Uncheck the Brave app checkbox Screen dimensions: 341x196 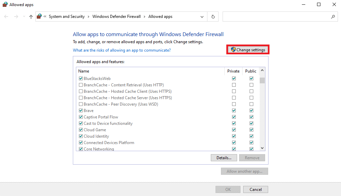[x=81, y=111]
